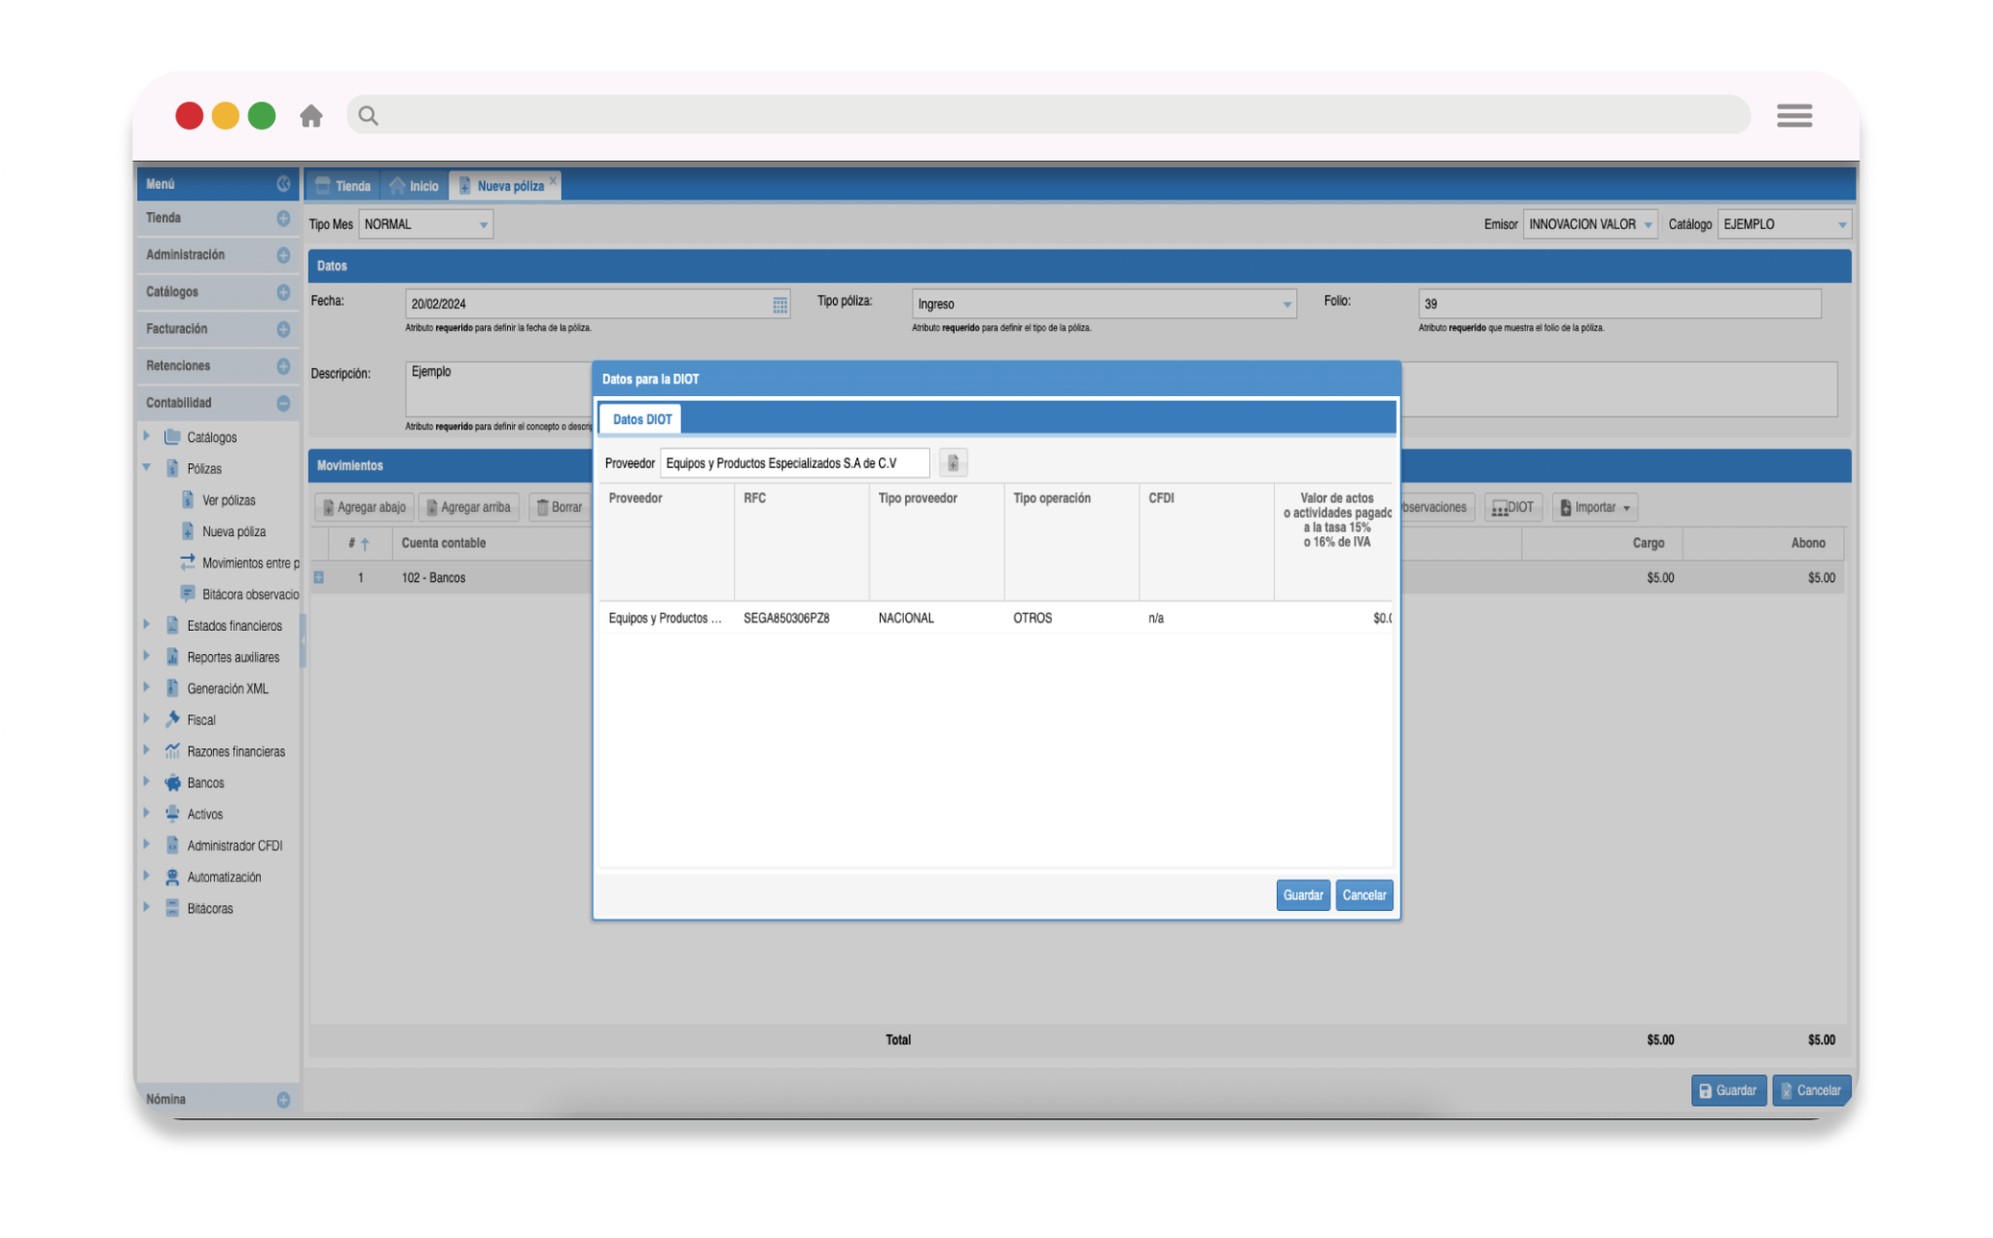Image resolution: width=1993 pixels, height=1238 pixels.
Task: Click Guardar in the DIOT dialog
Action: pos(1302,895)
